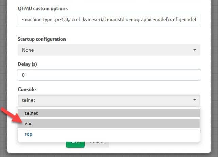Viewport: 218px width, 157px height.
Task: Click the grid canvas left of dialog
Action: coord(3,85)
